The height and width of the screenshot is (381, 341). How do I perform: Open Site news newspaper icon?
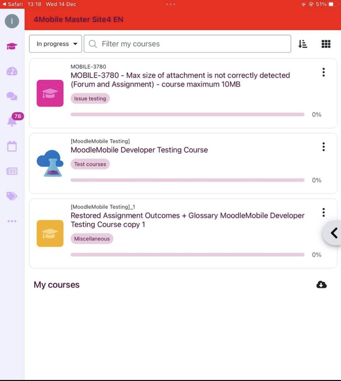12,171
